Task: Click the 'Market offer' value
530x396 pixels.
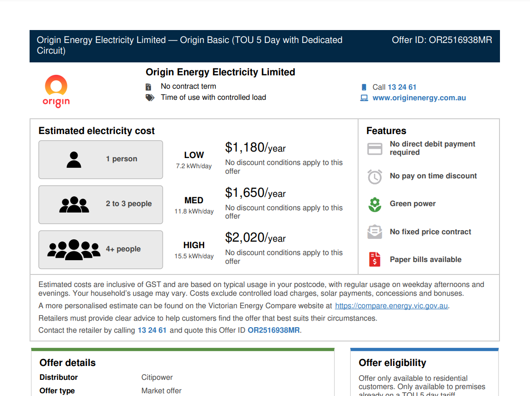Action: pyautogui.click(x=161, y=391)
